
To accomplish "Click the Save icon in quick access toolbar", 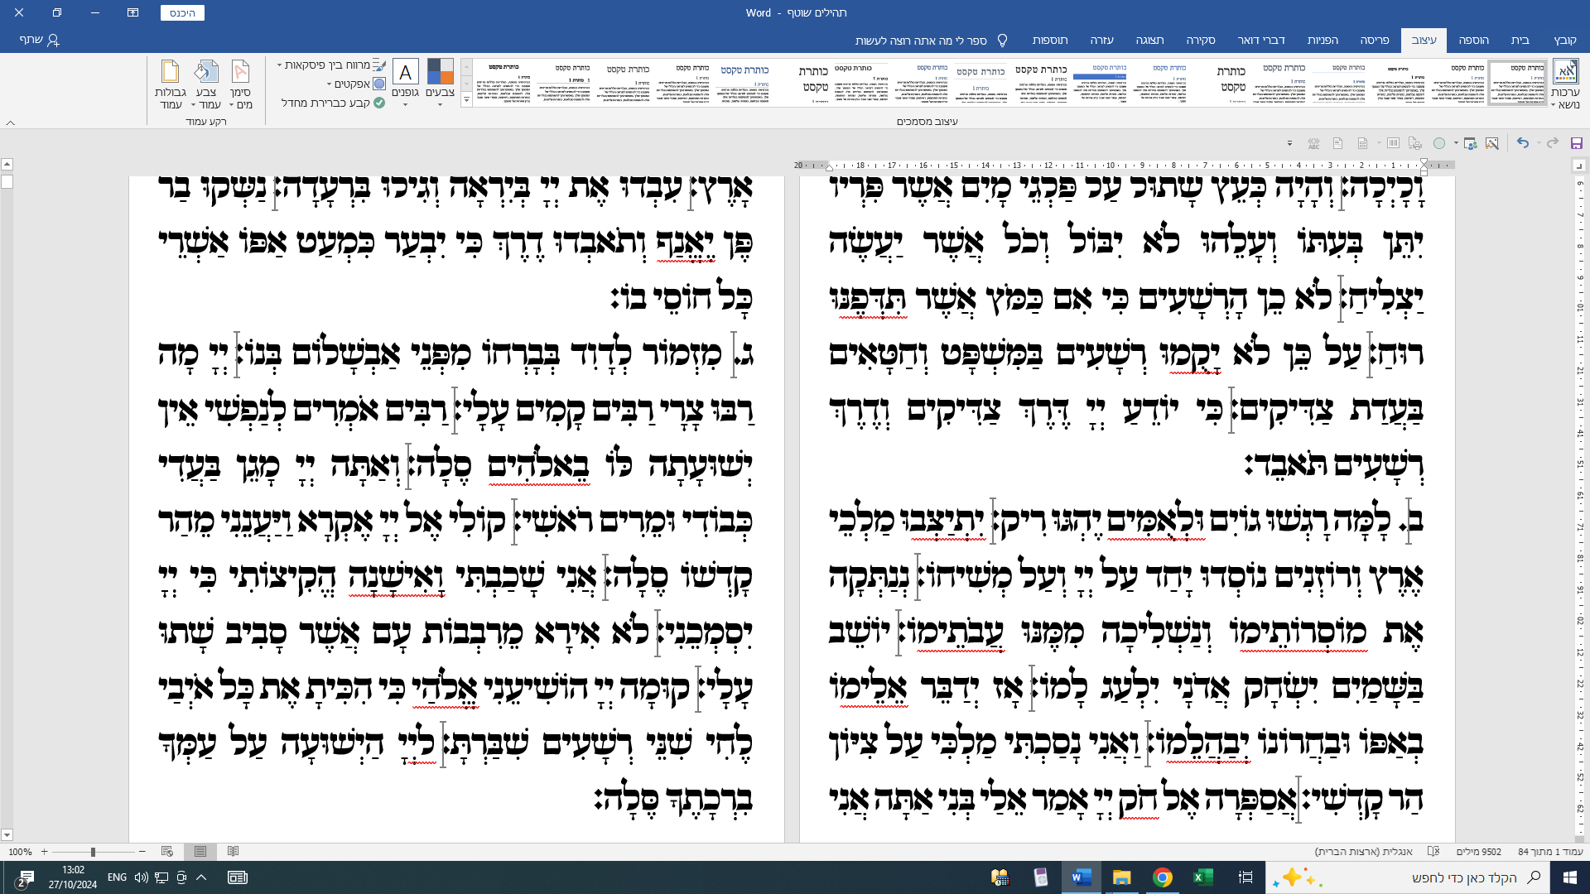I will tap(1576, 143).
